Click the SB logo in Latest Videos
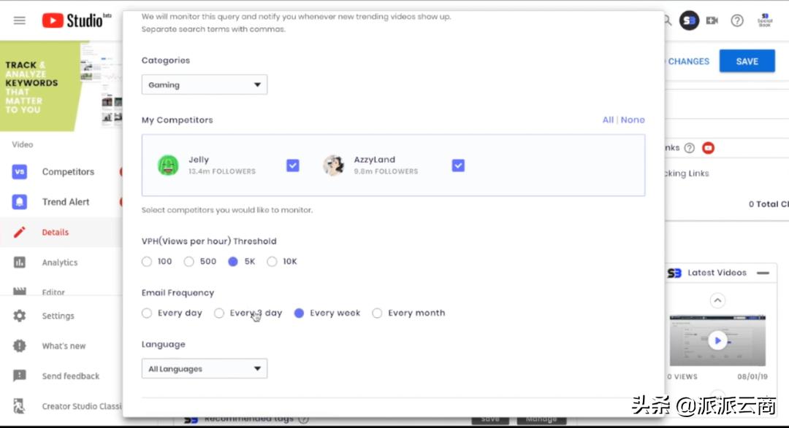This screenshot has height=428, width=789. point(674,273)
